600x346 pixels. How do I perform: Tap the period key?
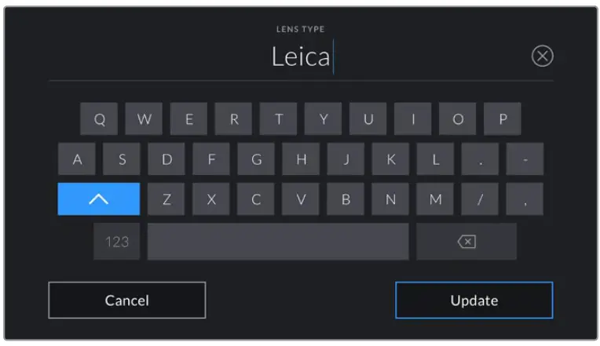point(480,159)
